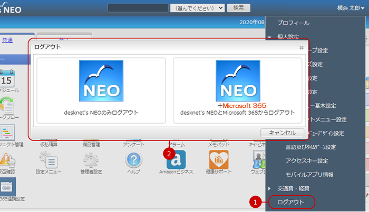Viewport: 369px width, 212px height.
Task: Click the キャンセル button
Action: (x=282, y=133)
